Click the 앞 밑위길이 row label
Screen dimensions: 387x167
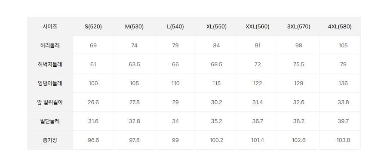[x=50, y=102]
